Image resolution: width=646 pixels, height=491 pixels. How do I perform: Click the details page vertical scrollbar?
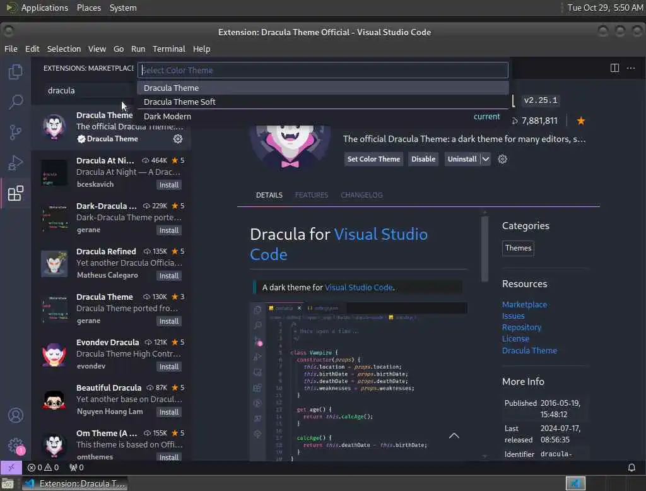[484, 249]
